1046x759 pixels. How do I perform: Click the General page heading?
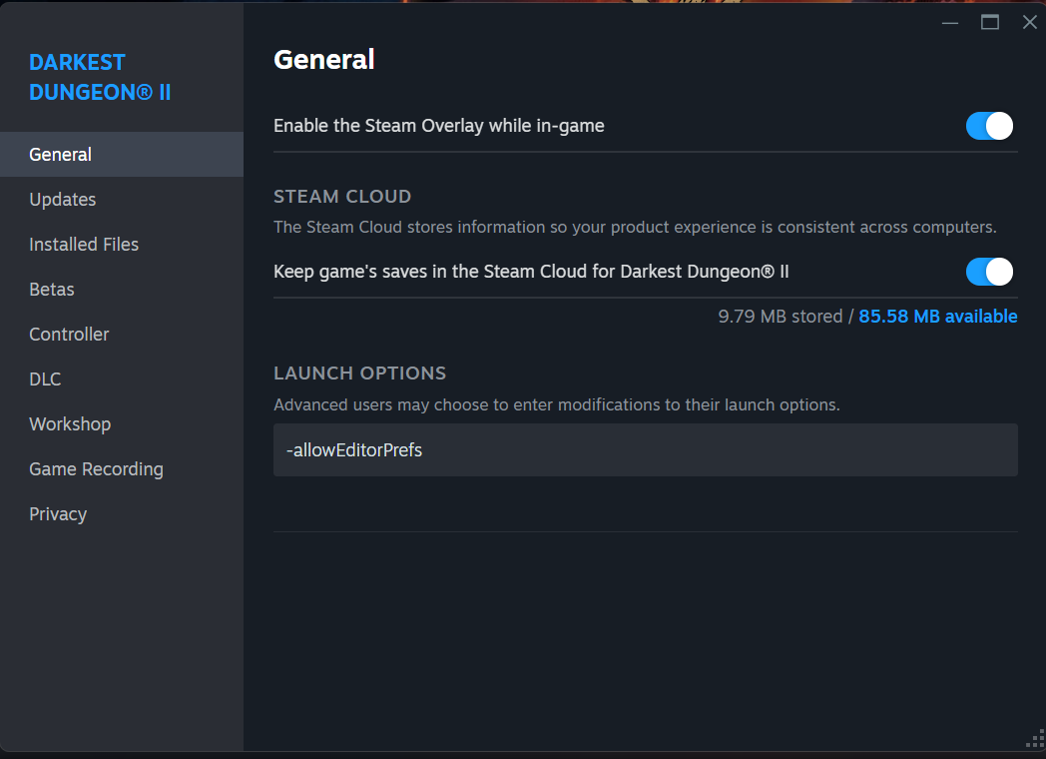pos(323,60)
